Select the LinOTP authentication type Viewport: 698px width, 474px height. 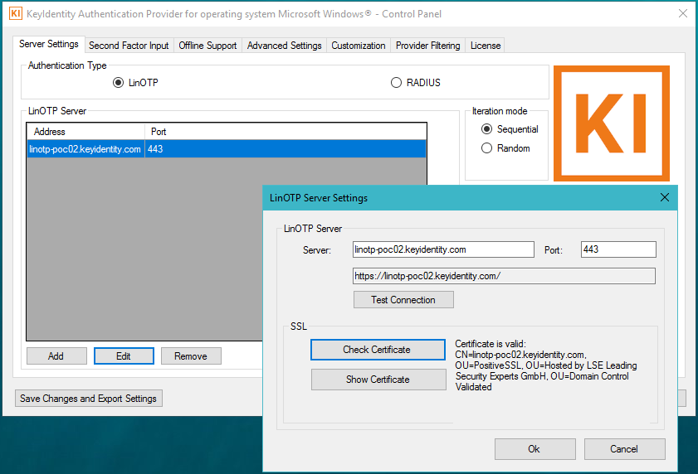coord(118,83)
